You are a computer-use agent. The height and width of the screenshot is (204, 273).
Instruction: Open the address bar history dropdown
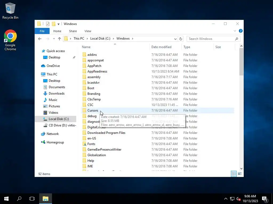tap(175, 39)
